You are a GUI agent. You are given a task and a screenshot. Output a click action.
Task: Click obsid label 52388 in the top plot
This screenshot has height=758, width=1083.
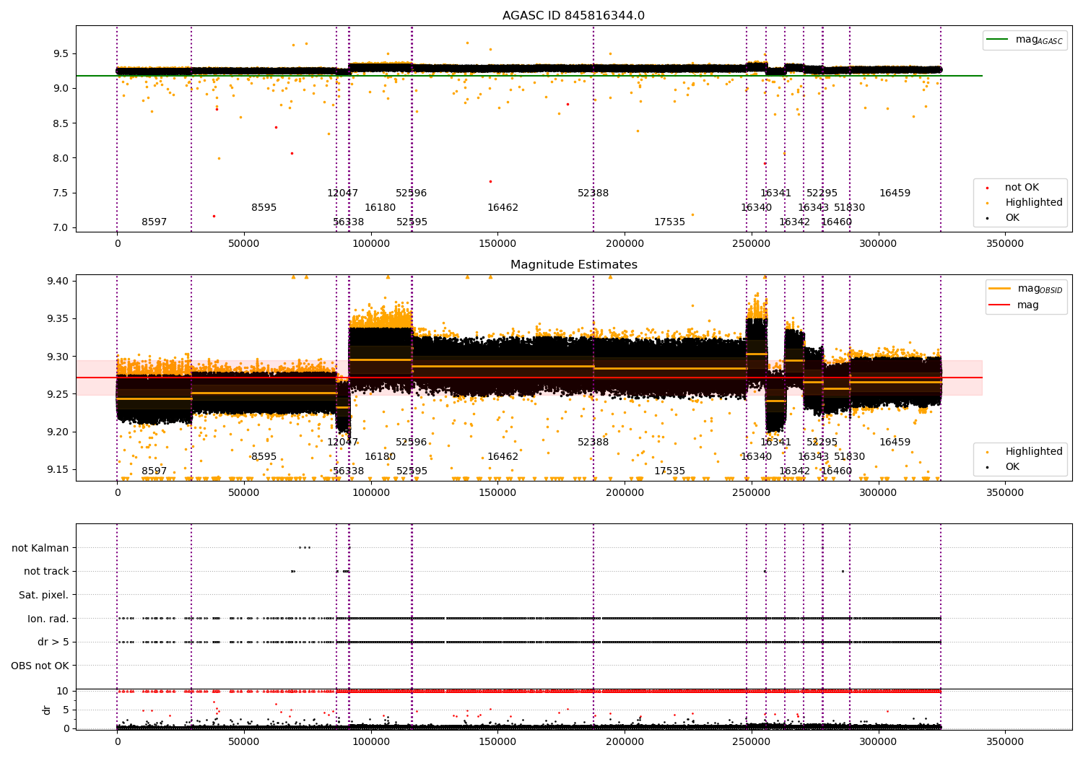click(593, 193)
